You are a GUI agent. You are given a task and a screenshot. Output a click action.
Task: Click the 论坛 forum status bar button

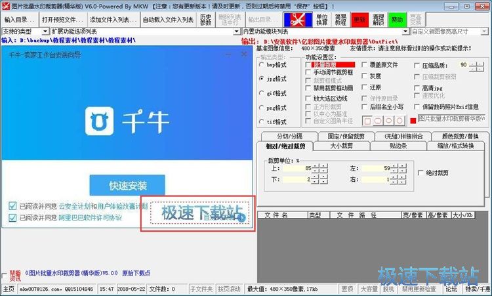(x=451, y=289)
